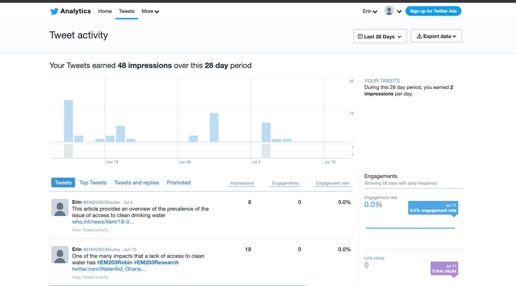The height and width of the screenshot is (286, 516).
Task: Select the Tweets tab
Action: point(63,182)
